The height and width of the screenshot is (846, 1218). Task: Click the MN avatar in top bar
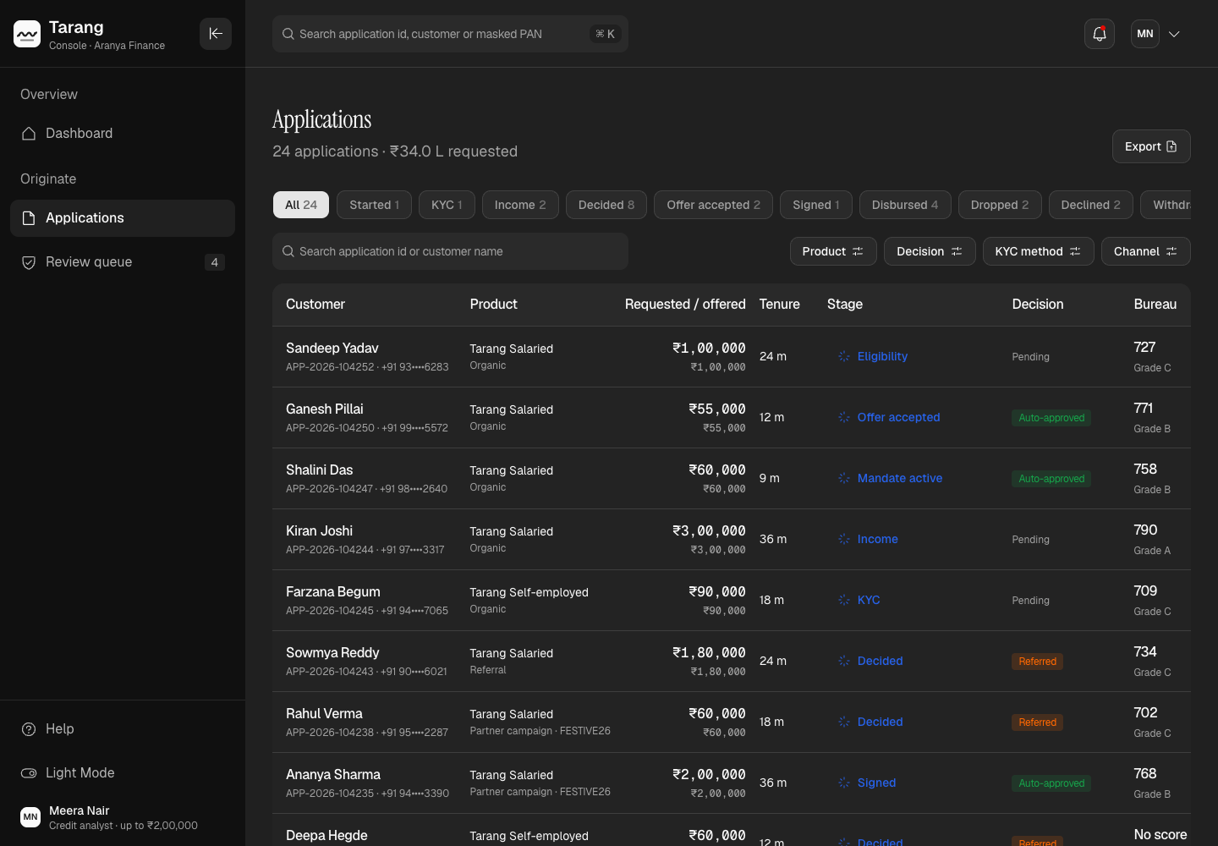tap(1145, 34)
